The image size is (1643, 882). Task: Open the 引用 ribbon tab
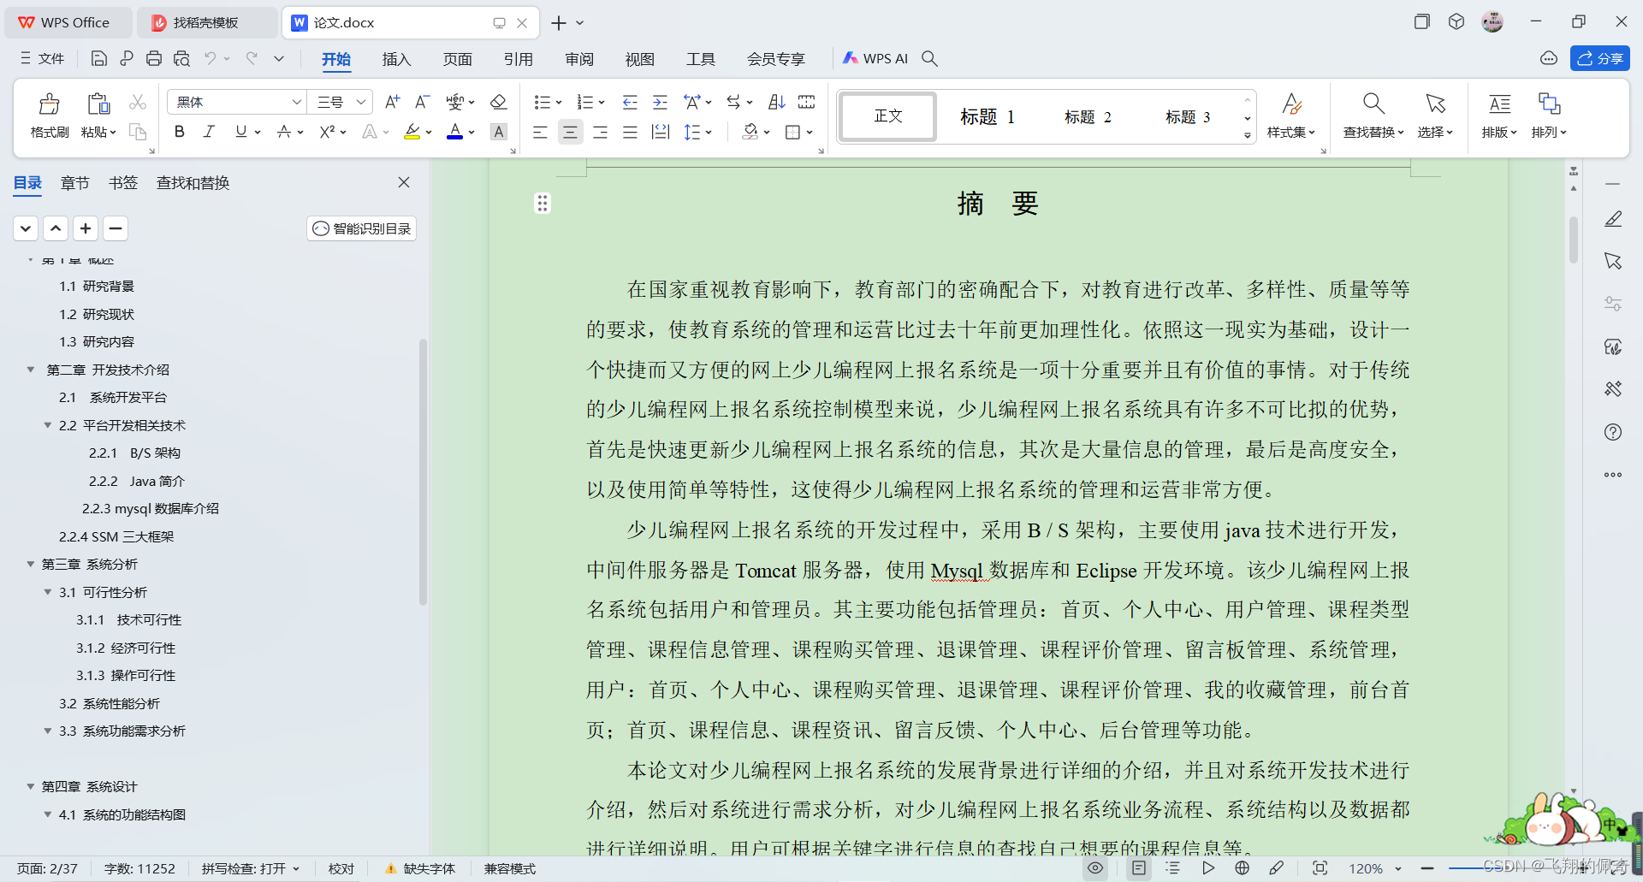point(518,59)
